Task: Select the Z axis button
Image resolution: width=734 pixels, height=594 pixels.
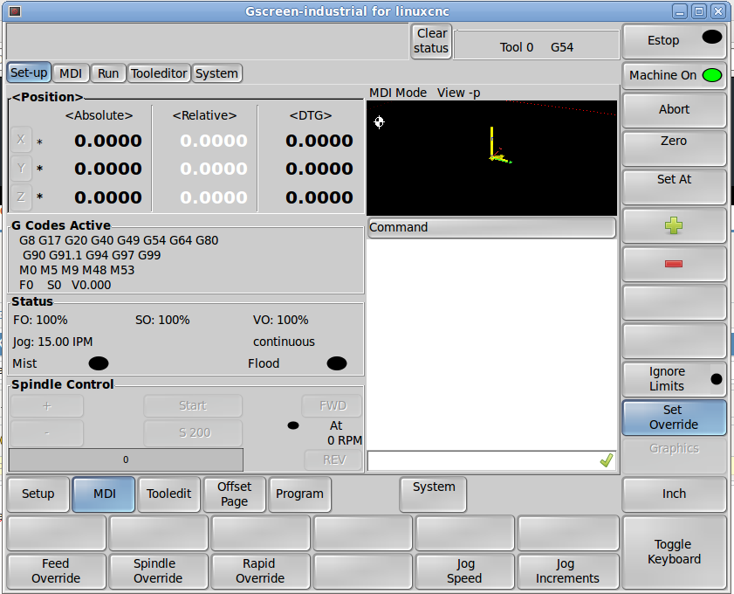Action: pos(21,197)
